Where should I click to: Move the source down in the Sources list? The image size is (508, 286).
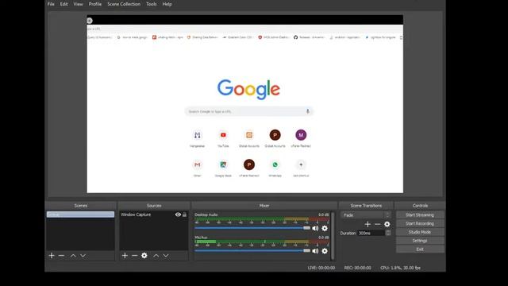point(166,256)
